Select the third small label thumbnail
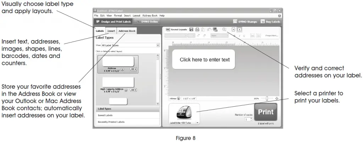 click(118, 101)
